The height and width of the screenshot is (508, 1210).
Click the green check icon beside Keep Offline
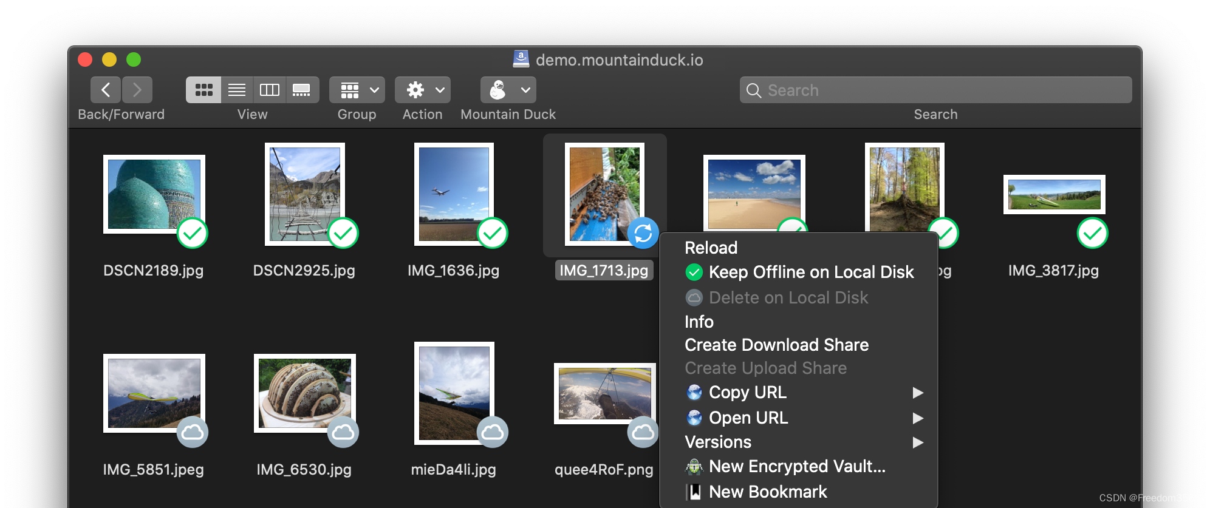(x=694, y=273)
